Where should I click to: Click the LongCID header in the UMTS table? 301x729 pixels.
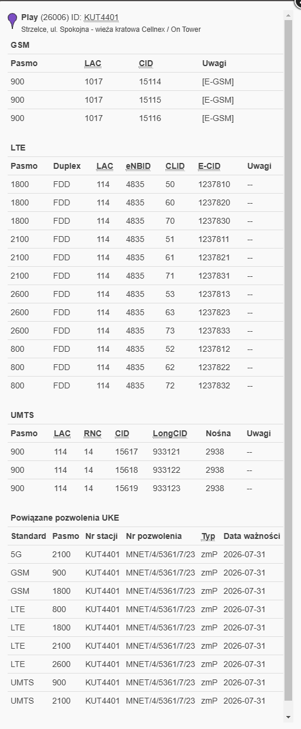[x=170, y=433]
